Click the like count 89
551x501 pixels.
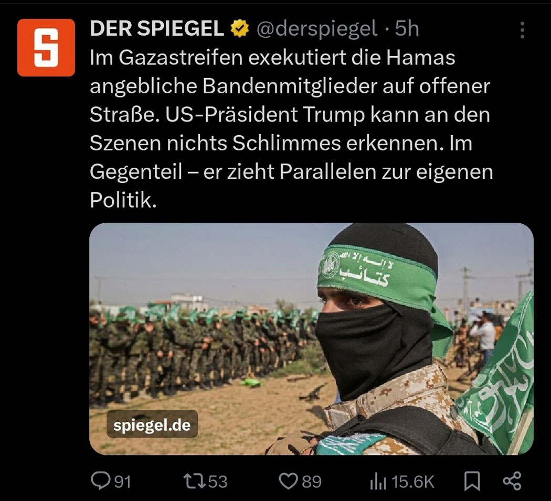[312, 482]
